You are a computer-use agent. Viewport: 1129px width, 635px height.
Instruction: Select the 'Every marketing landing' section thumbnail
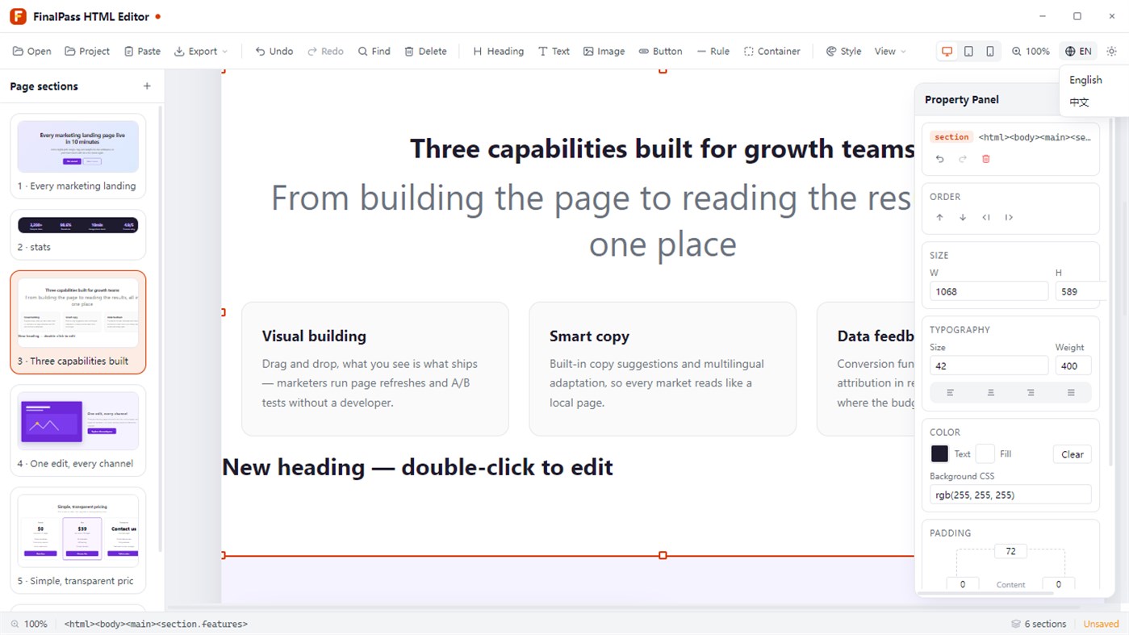[78, 156]
